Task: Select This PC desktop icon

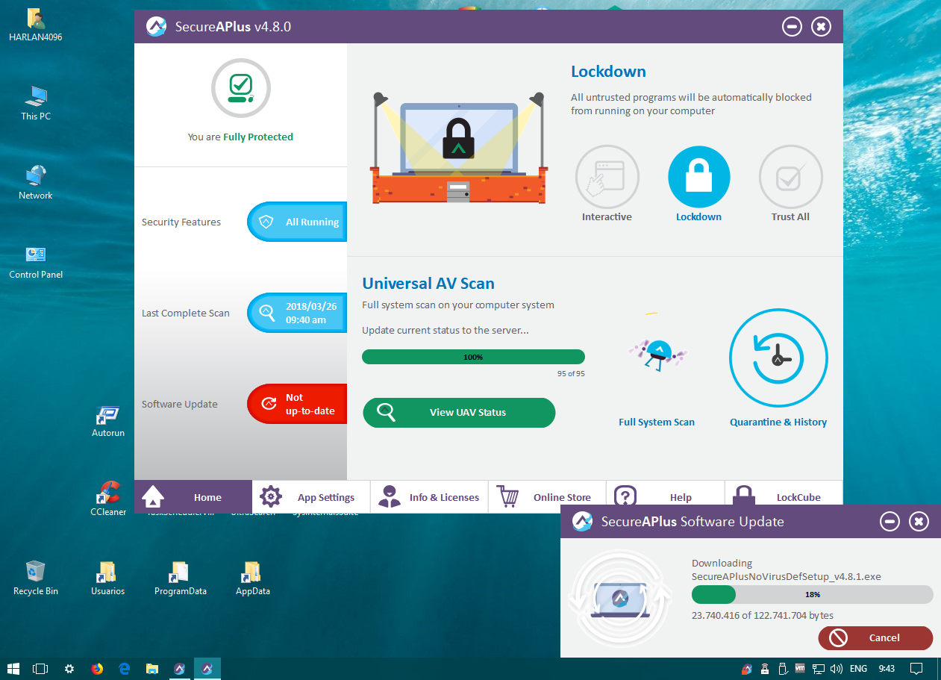Action: [x=35, y=103]
